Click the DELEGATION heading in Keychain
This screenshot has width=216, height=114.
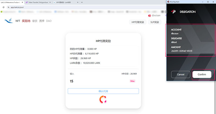click(188, 12)
